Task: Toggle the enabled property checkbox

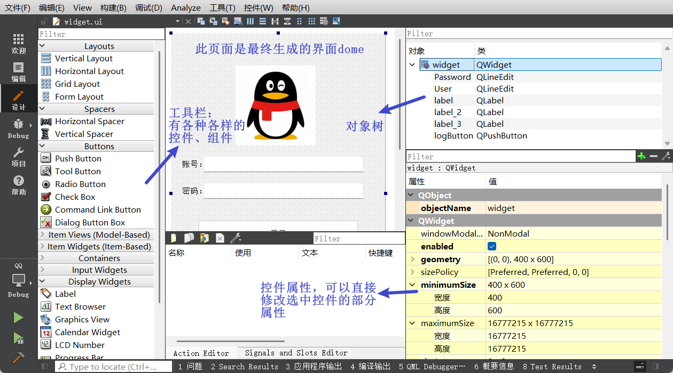Action: pyautogui.click(x=492, y=246)
